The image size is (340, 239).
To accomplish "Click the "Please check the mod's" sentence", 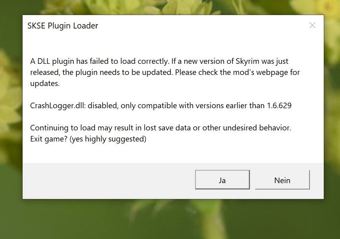I will pos(216,73).
